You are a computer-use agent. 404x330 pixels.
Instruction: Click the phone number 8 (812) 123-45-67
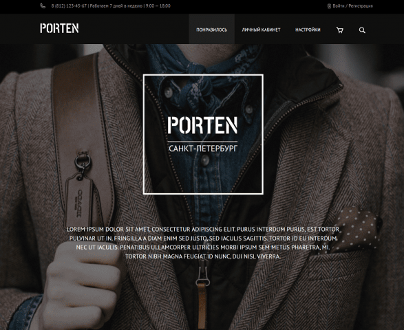(69, 6)
